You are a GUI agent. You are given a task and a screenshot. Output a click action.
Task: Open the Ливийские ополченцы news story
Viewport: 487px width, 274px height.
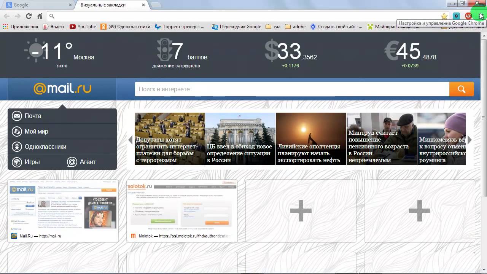[x=311, y=139]
